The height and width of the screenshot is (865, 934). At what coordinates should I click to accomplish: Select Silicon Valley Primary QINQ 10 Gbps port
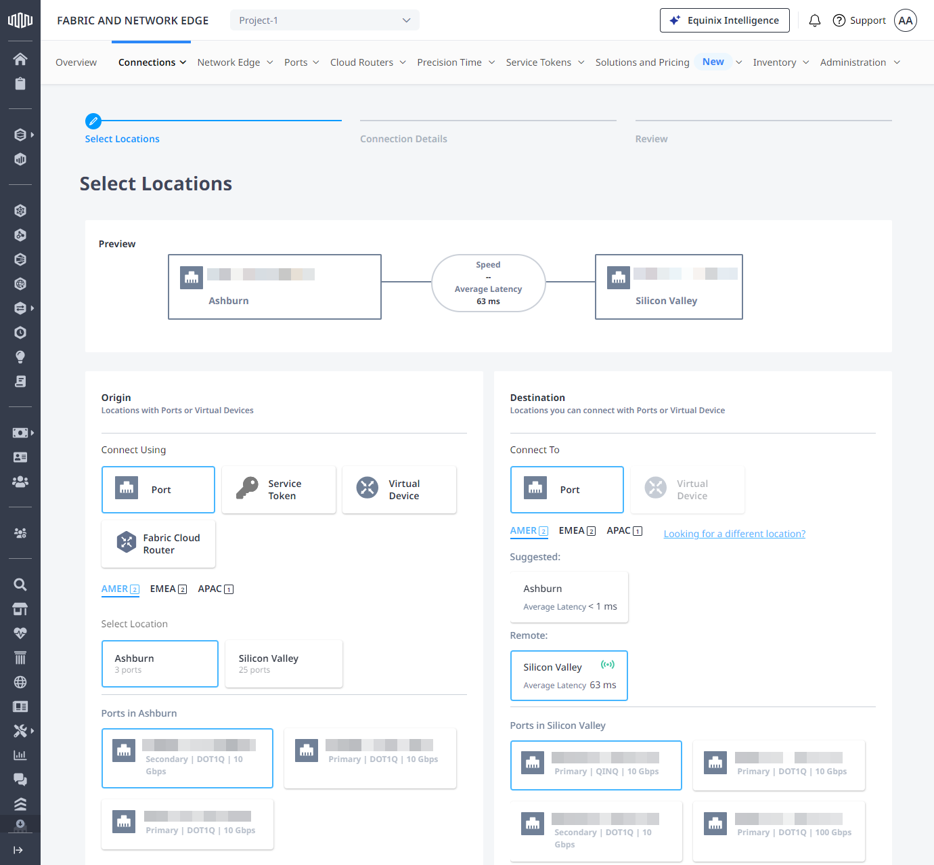click(596, 765)
